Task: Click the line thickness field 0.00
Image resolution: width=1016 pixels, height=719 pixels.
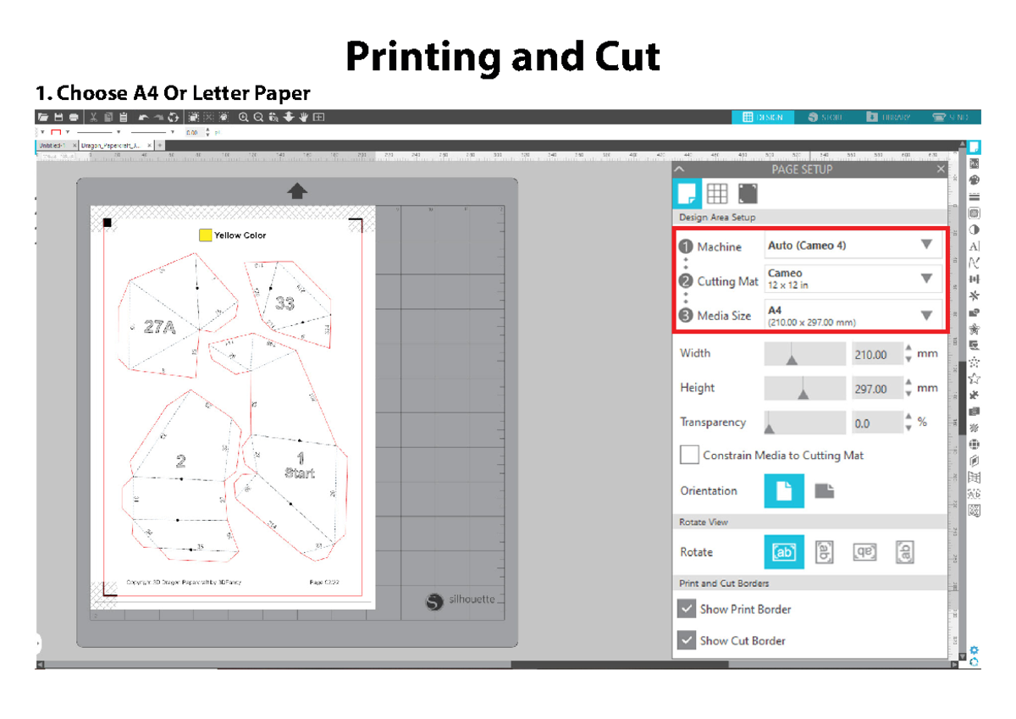Action: click(x=193, y=132)
